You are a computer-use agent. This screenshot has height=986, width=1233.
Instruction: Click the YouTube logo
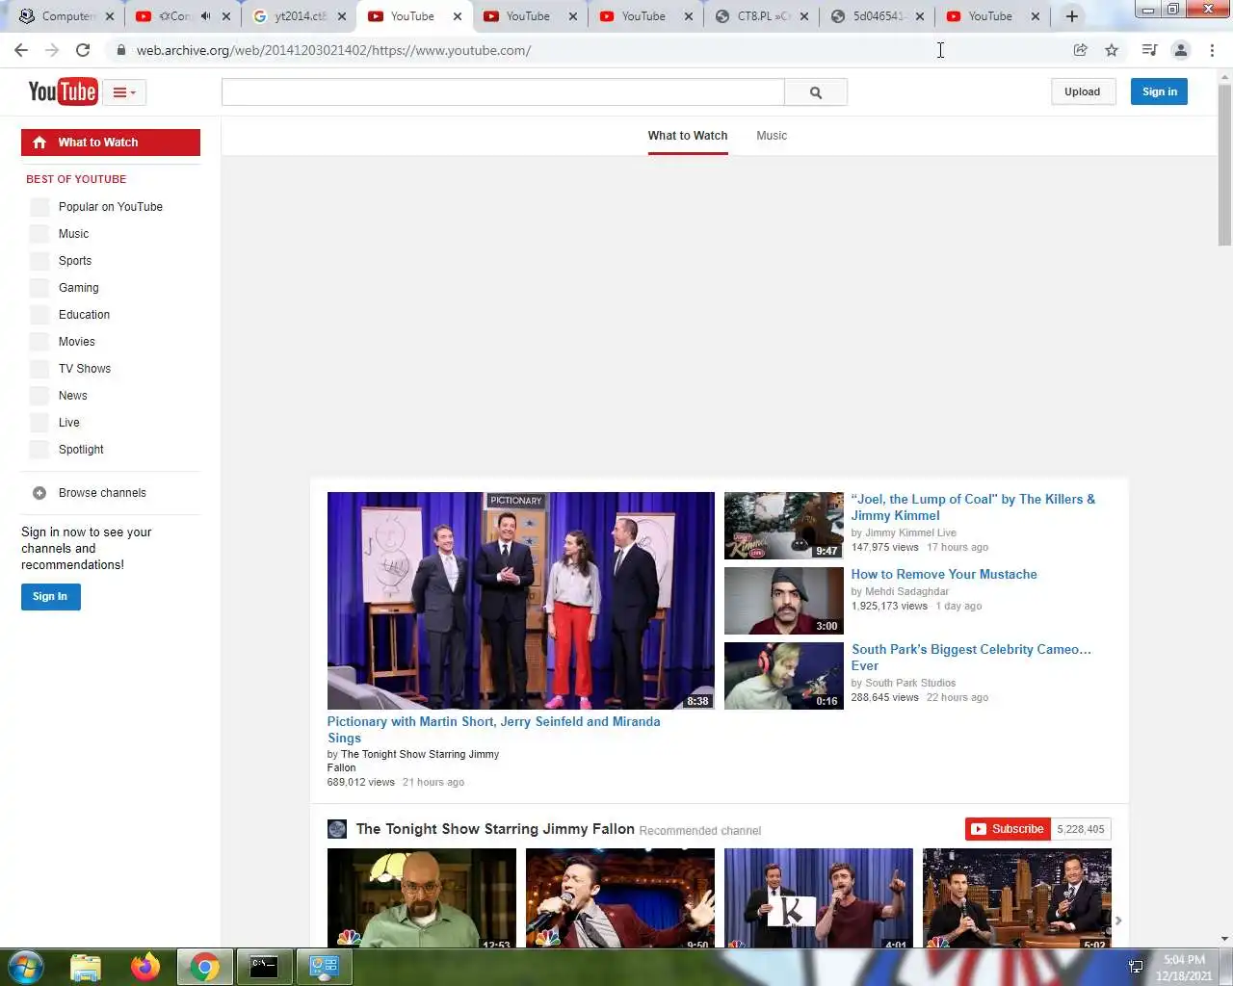pyautogui.click(x=63, y=91)
